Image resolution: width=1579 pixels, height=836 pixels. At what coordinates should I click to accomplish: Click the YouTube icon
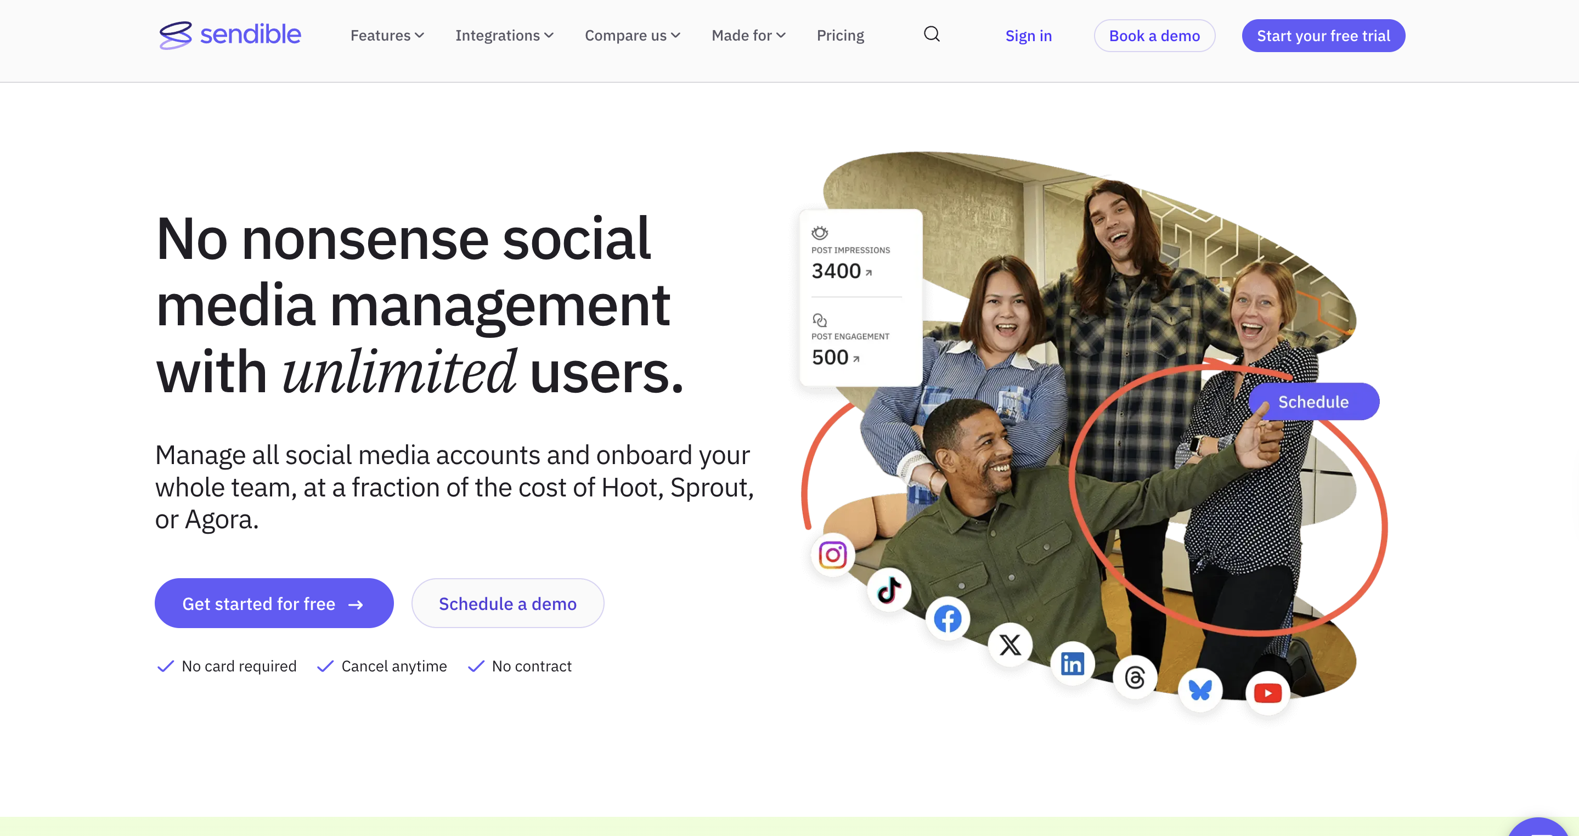[1267, 693]
